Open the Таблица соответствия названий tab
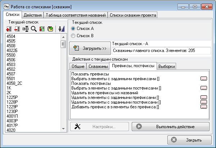Screen dimensions: 216x148 [x=76, y=15]
